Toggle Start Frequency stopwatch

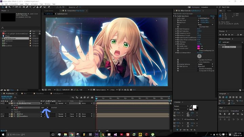point(178,29)
